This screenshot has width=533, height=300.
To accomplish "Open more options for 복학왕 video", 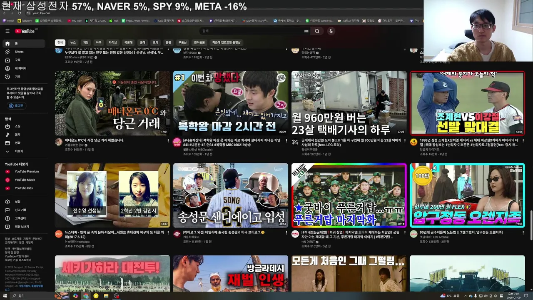I will 286,141.
